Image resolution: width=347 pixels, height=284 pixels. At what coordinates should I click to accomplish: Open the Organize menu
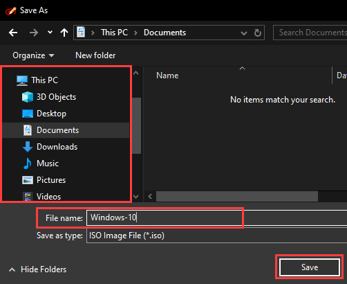click(x=33, y=55)
